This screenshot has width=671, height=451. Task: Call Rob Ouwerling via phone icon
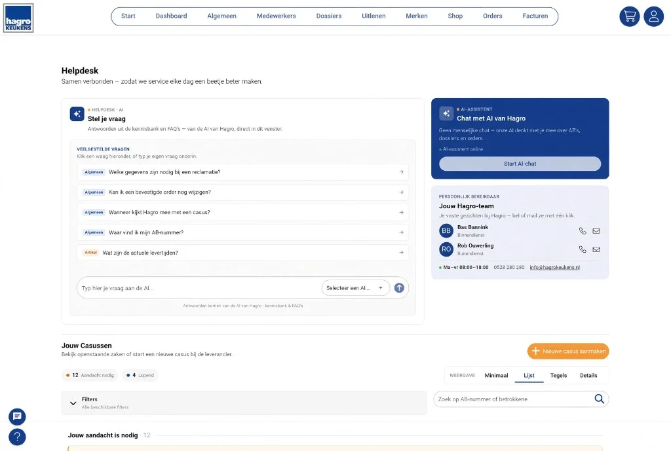tap(583, 249)
